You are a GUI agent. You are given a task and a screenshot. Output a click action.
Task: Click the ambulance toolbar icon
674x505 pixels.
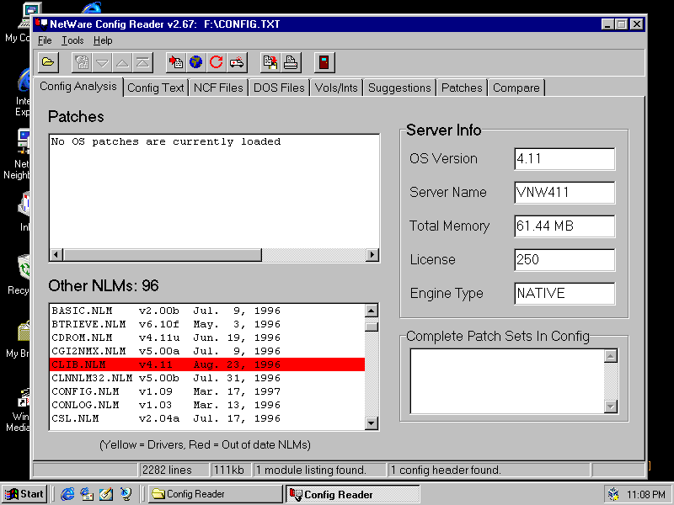tap(238, 62)
